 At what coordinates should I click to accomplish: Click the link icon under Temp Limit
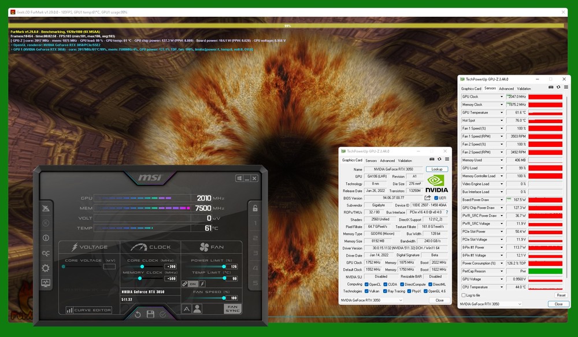pyautogui.click(x=185, y=284)
